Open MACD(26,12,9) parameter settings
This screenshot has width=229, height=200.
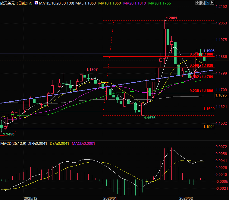pos(13,143)
